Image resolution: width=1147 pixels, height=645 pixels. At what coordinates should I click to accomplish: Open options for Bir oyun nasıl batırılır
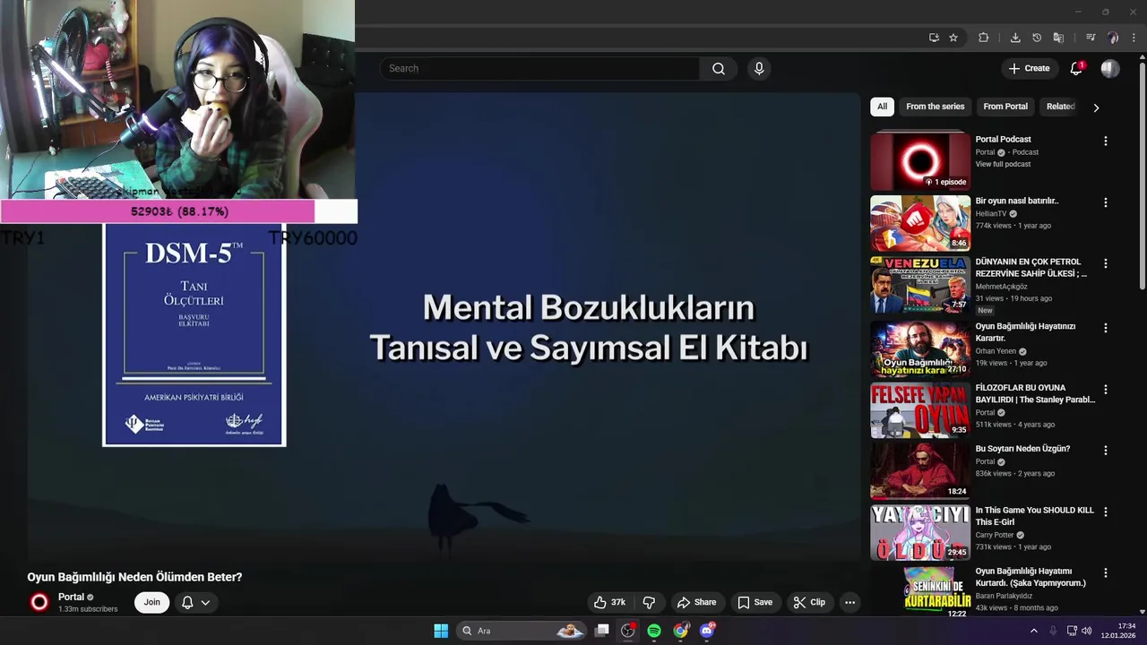pyautogui.click(x=1105, y=202)
